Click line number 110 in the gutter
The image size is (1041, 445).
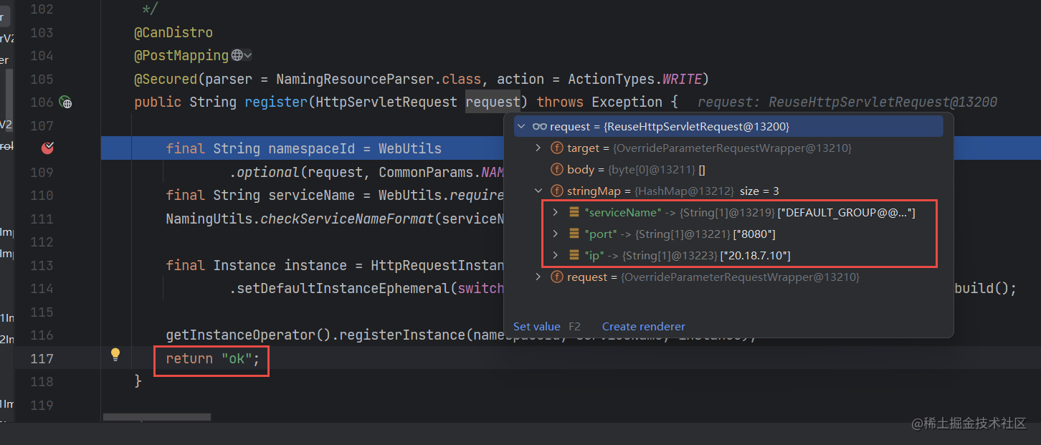(42, 196)
